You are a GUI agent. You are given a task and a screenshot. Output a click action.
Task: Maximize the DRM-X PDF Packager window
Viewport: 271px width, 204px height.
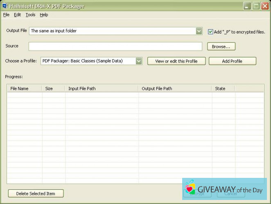point(255,6)
